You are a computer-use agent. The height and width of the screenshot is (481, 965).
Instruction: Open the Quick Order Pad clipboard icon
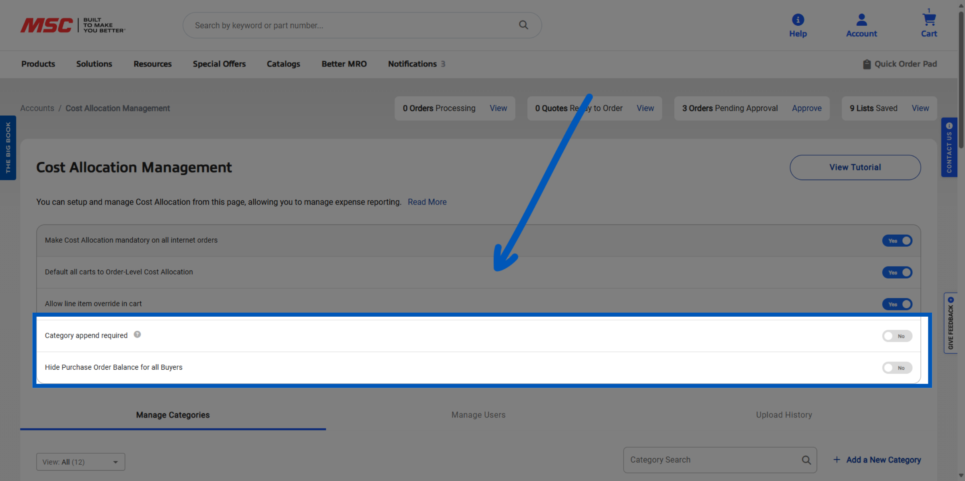click(x=866, y=64)
